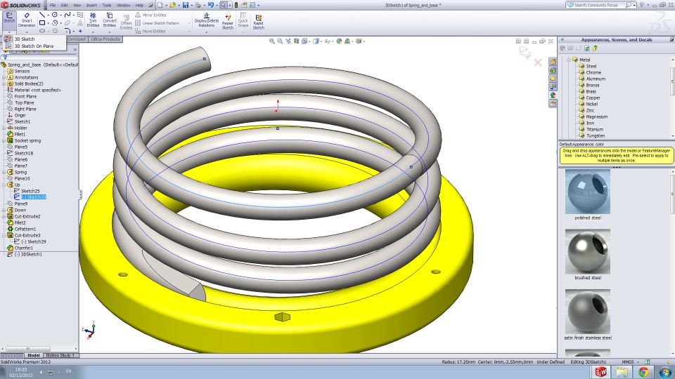Expand the Holder feature node
The image size is (675, 379).
pos(4,128)
